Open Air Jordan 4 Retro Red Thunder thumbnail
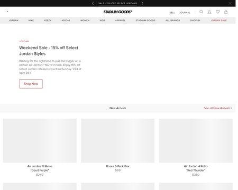The width and height of the screenshot is (238, 190). click(196, 140)
